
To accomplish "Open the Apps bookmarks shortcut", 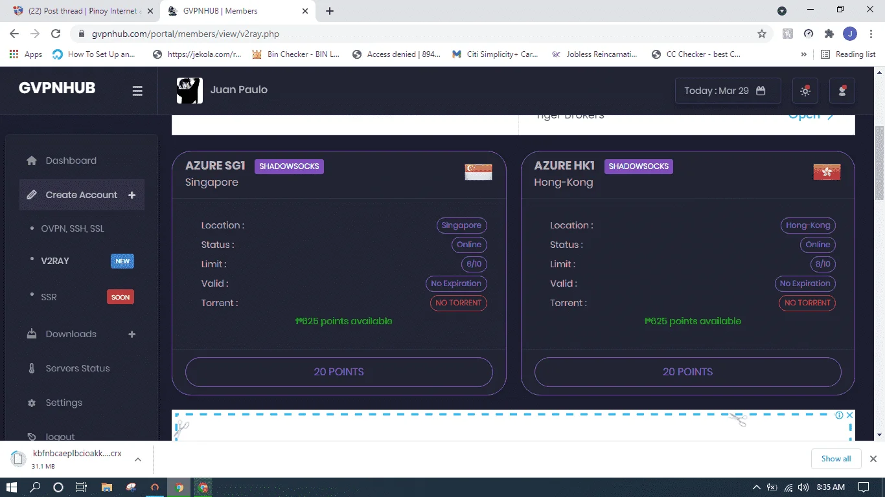I will click(x=26, y=54).
